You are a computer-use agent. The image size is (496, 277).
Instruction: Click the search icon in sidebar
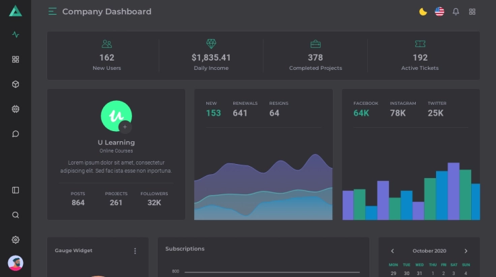[x=15, y=215]
